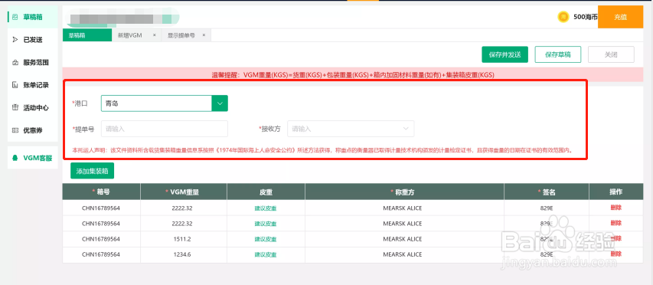Click the red 温馨提醒 VGM重量 notice
653x285 pixels.
pos(352,75)
